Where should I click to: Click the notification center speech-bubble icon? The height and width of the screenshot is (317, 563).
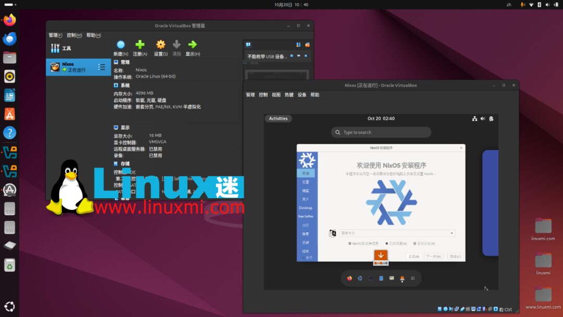248,44
